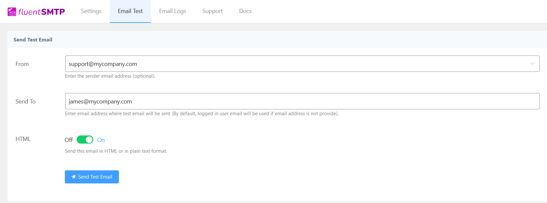Expand the From email dropdown arrow
Image resolution: width=547 pixels, height=203 pixels.
[532, 64]
